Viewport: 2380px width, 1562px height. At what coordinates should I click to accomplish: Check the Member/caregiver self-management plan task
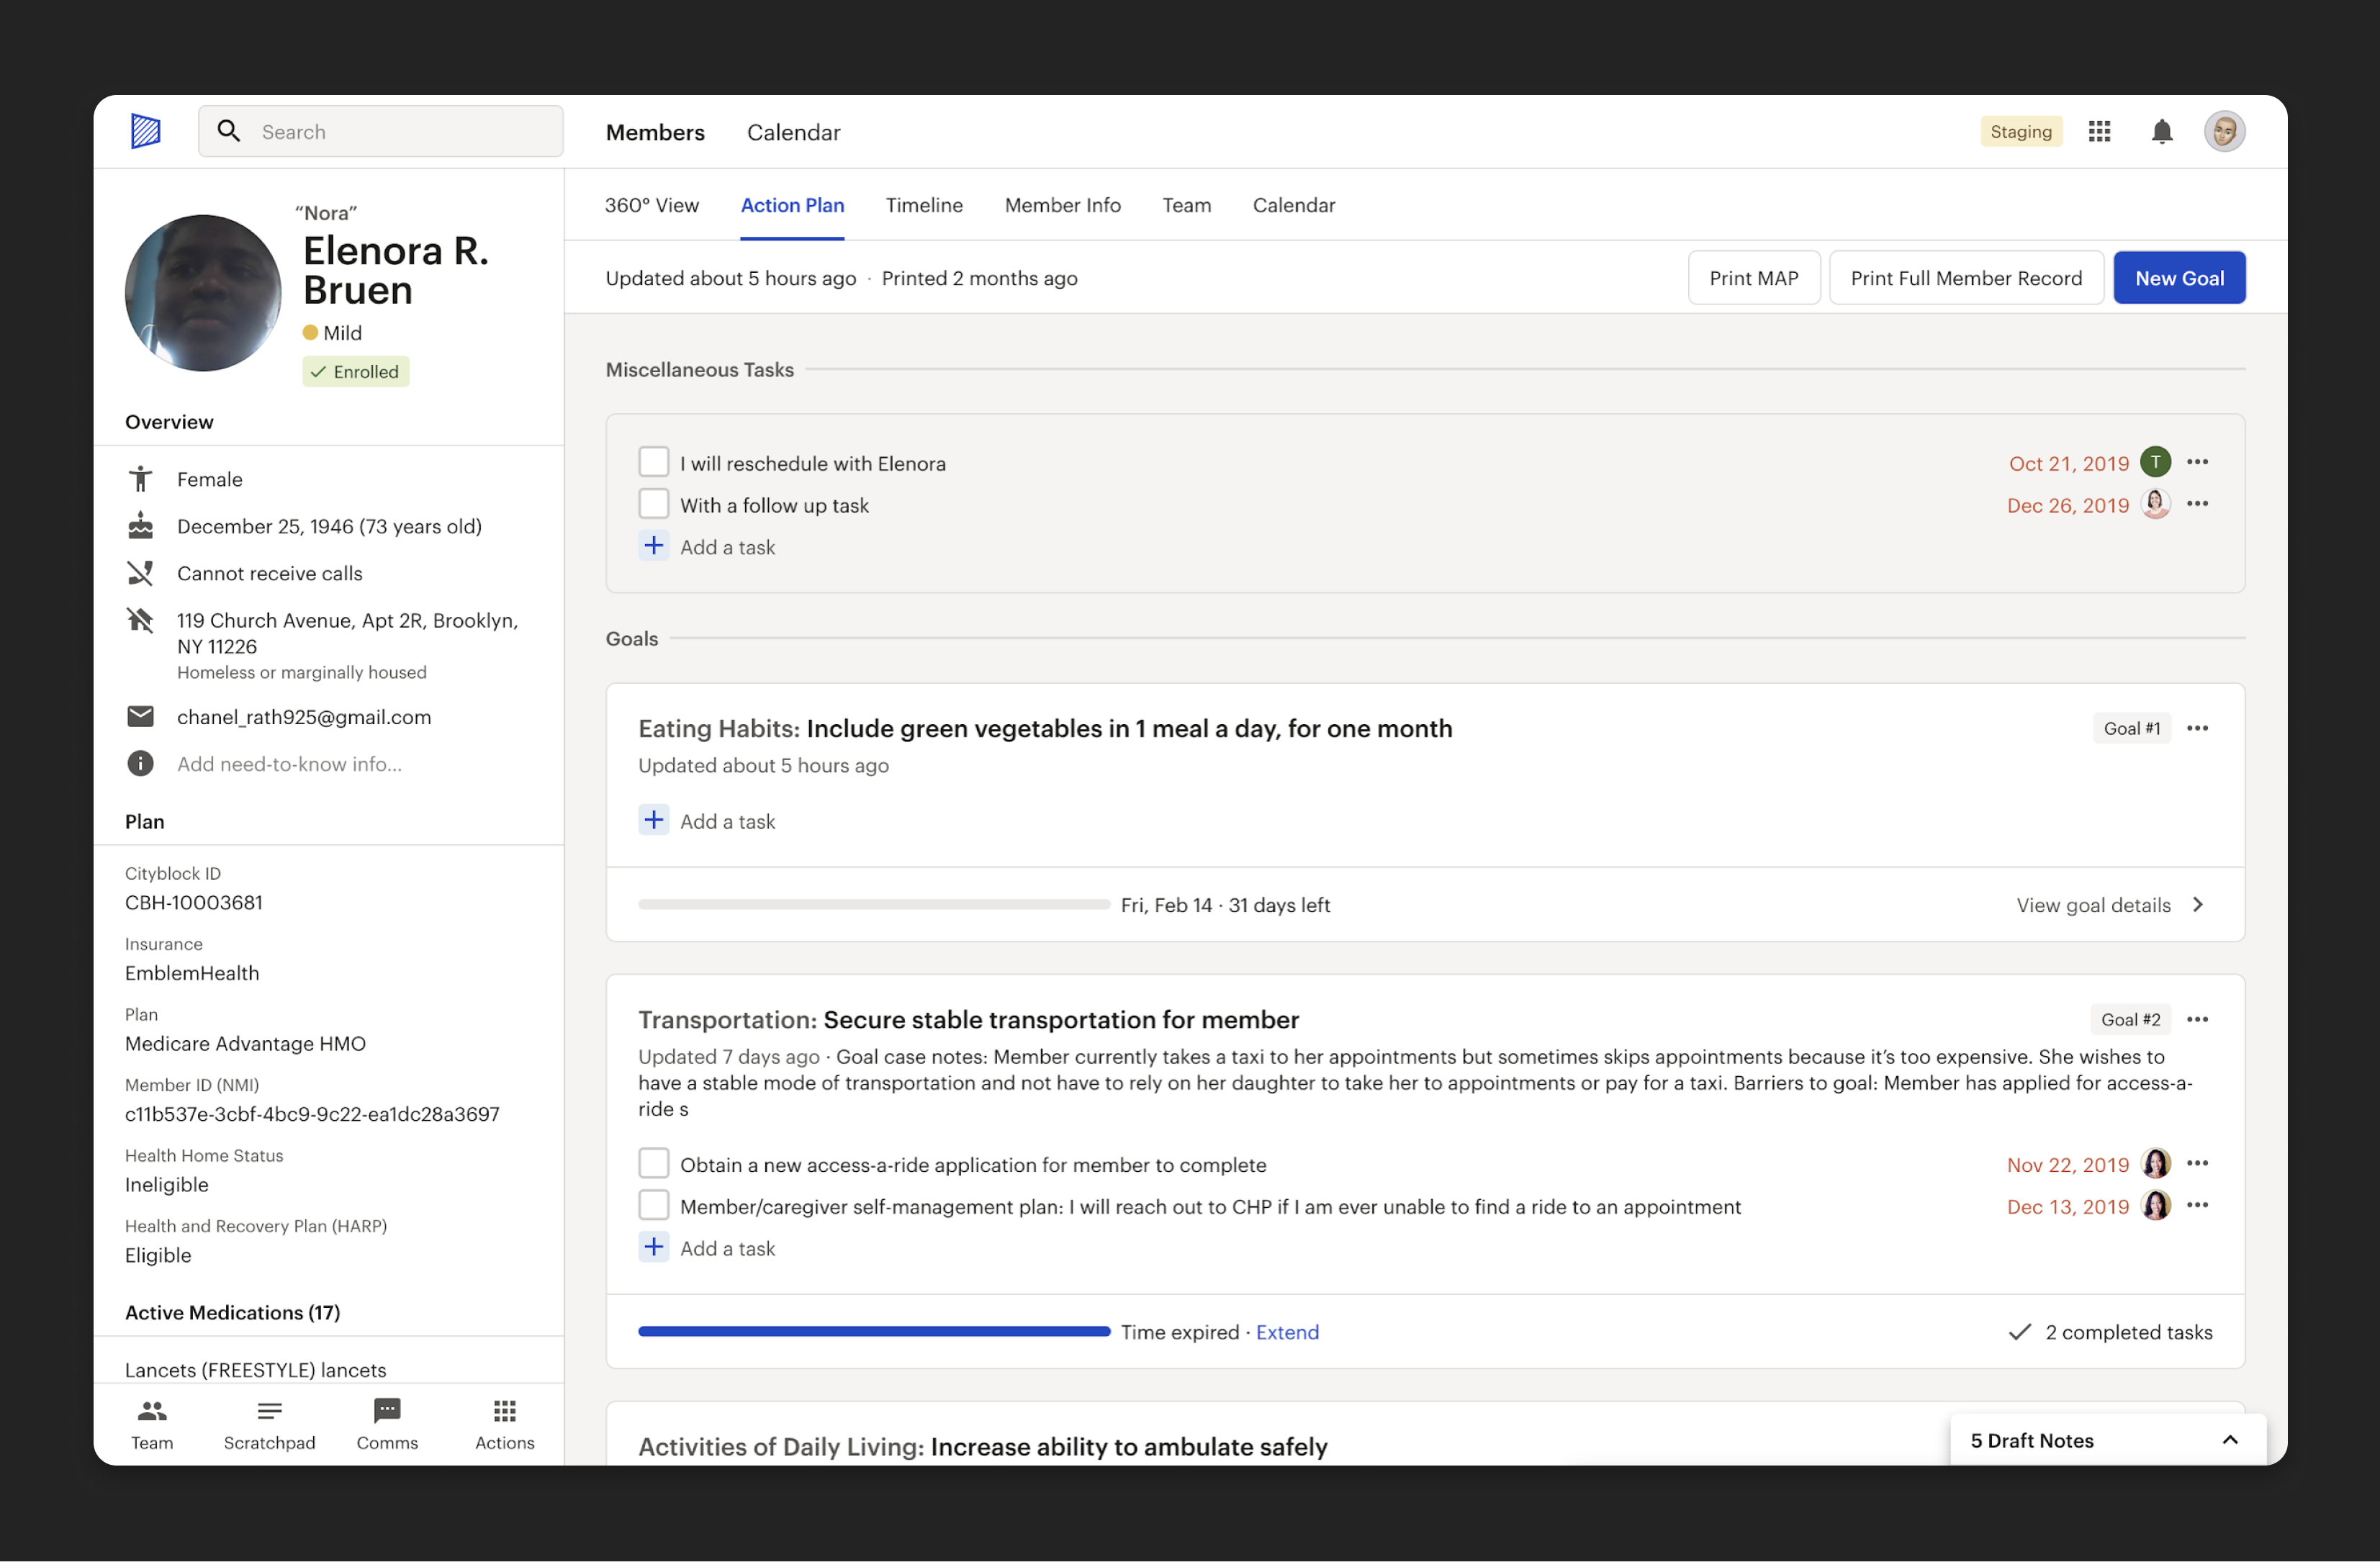[x=654, y=1206]
